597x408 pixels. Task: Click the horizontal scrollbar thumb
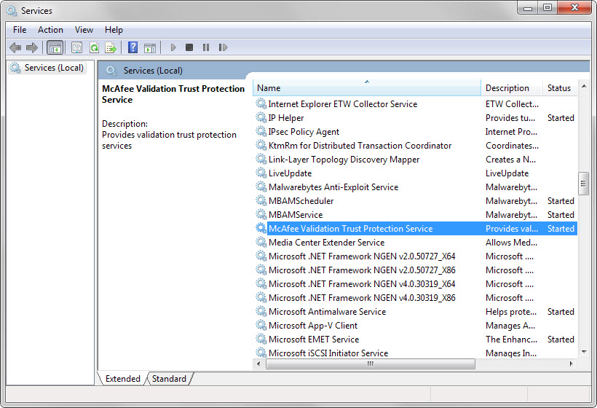[x=370, y=364]
